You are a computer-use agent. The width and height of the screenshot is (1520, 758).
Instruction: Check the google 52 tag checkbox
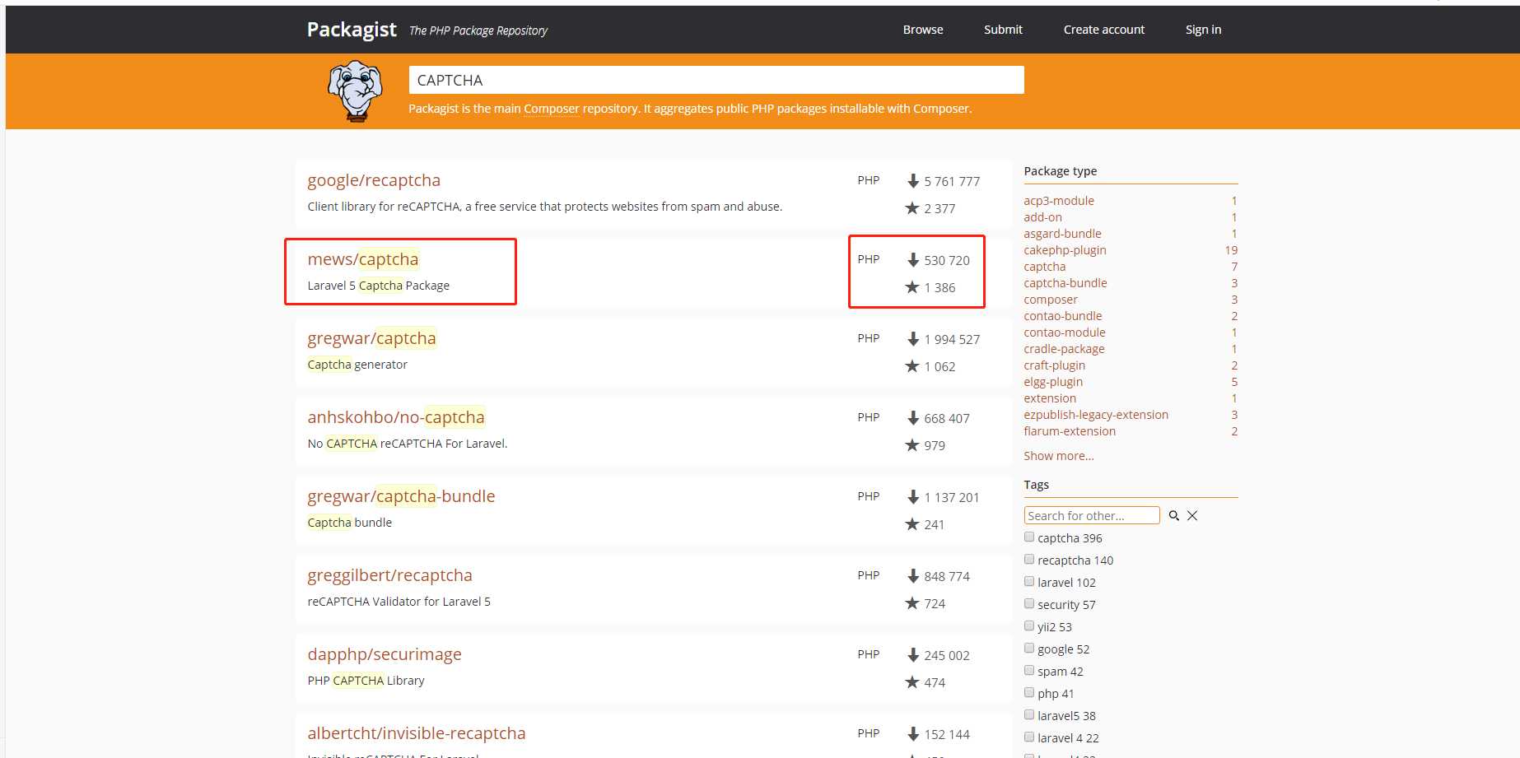1029,649
